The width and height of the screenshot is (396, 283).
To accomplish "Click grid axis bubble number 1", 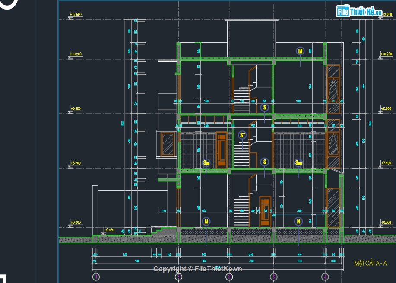I will click(96, 277).
